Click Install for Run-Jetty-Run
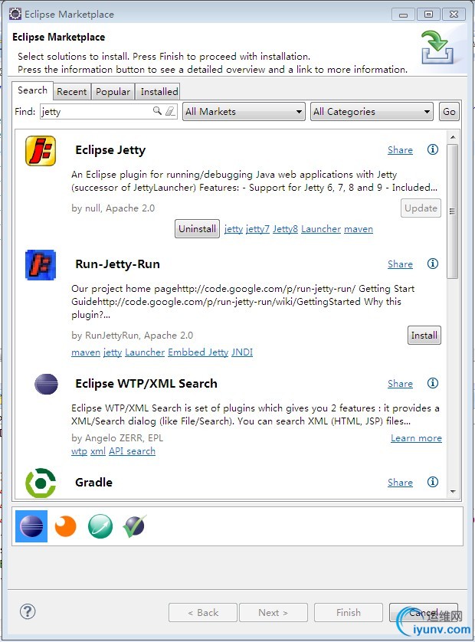Image resolution: width=475 pixels, height=642 pixels. [424, 336]
